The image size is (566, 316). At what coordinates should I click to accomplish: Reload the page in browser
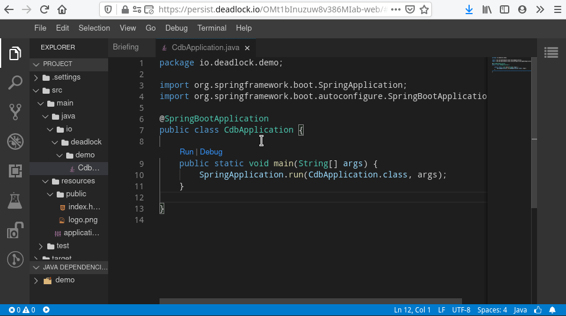(x=44, y=9)
